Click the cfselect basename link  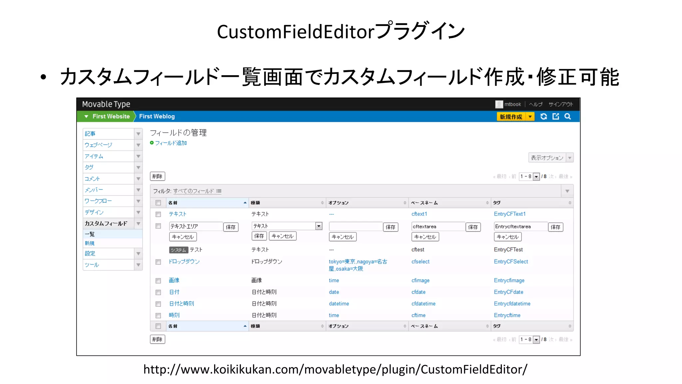pyautogui.click(x=420, y=262)
